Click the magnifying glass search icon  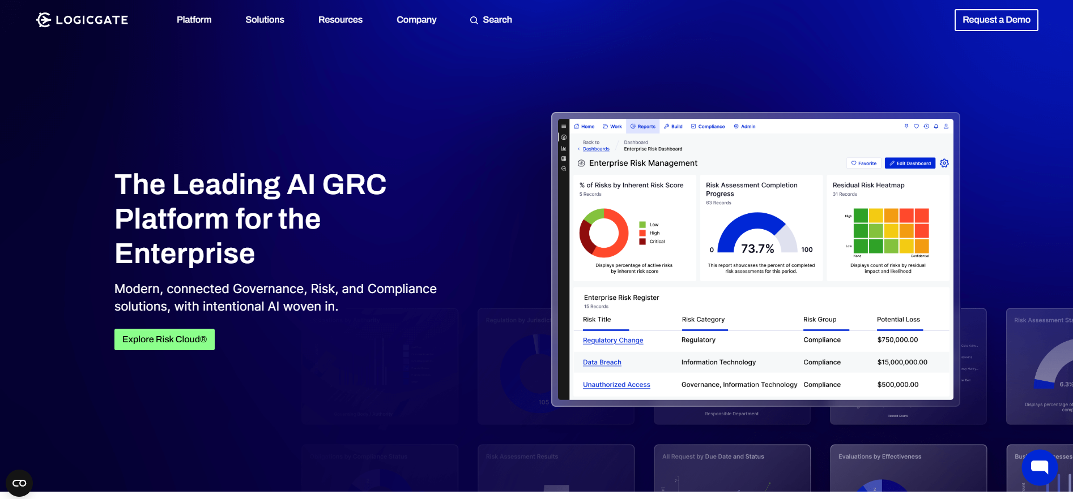474,20
